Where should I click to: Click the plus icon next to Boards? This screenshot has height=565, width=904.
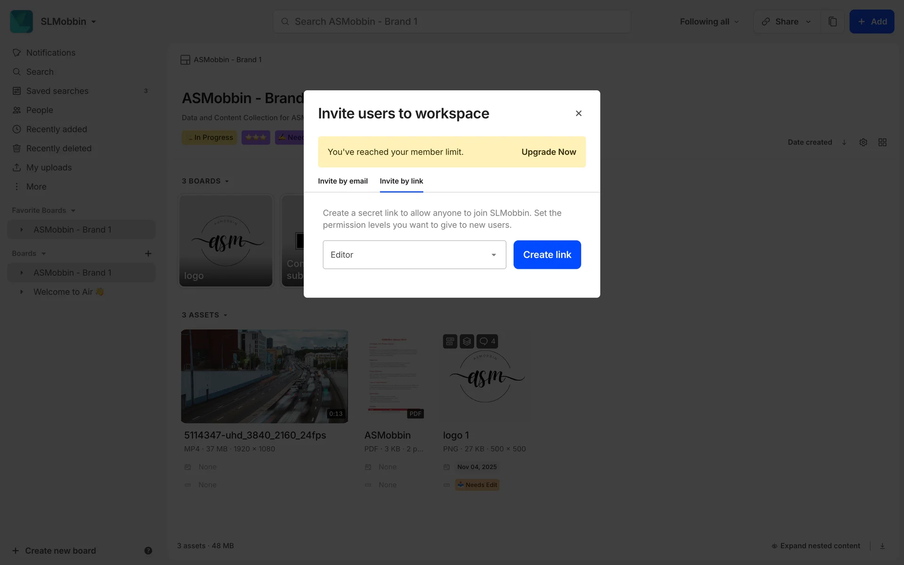click(148, 254)
